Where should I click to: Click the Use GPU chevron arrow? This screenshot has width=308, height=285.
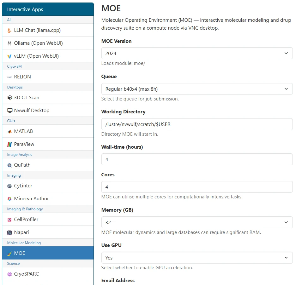[x=286, y=258]
